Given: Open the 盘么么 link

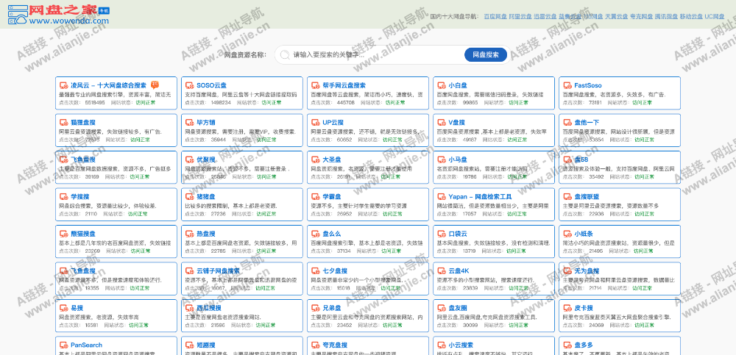Looking at the screenshot, I should pos(332,234).
